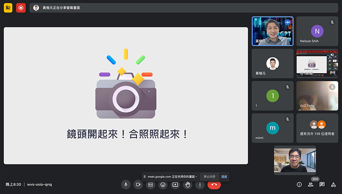Select the Nelson Shih participant tile
Screen dimensions: 342x194
[317, 31]
